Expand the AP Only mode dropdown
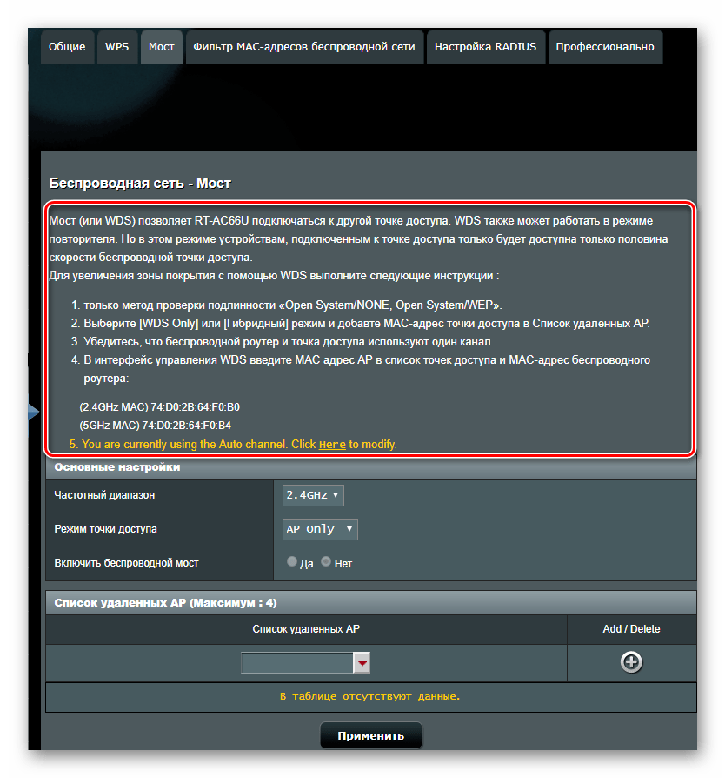The image size is (725, 778). point(320,529)
